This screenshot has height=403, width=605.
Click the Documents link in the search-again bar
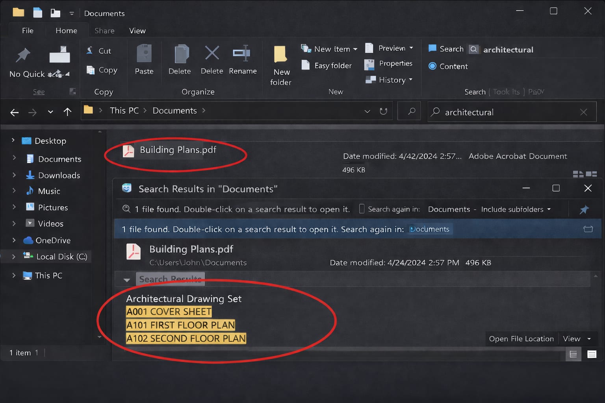click(430, 229)
